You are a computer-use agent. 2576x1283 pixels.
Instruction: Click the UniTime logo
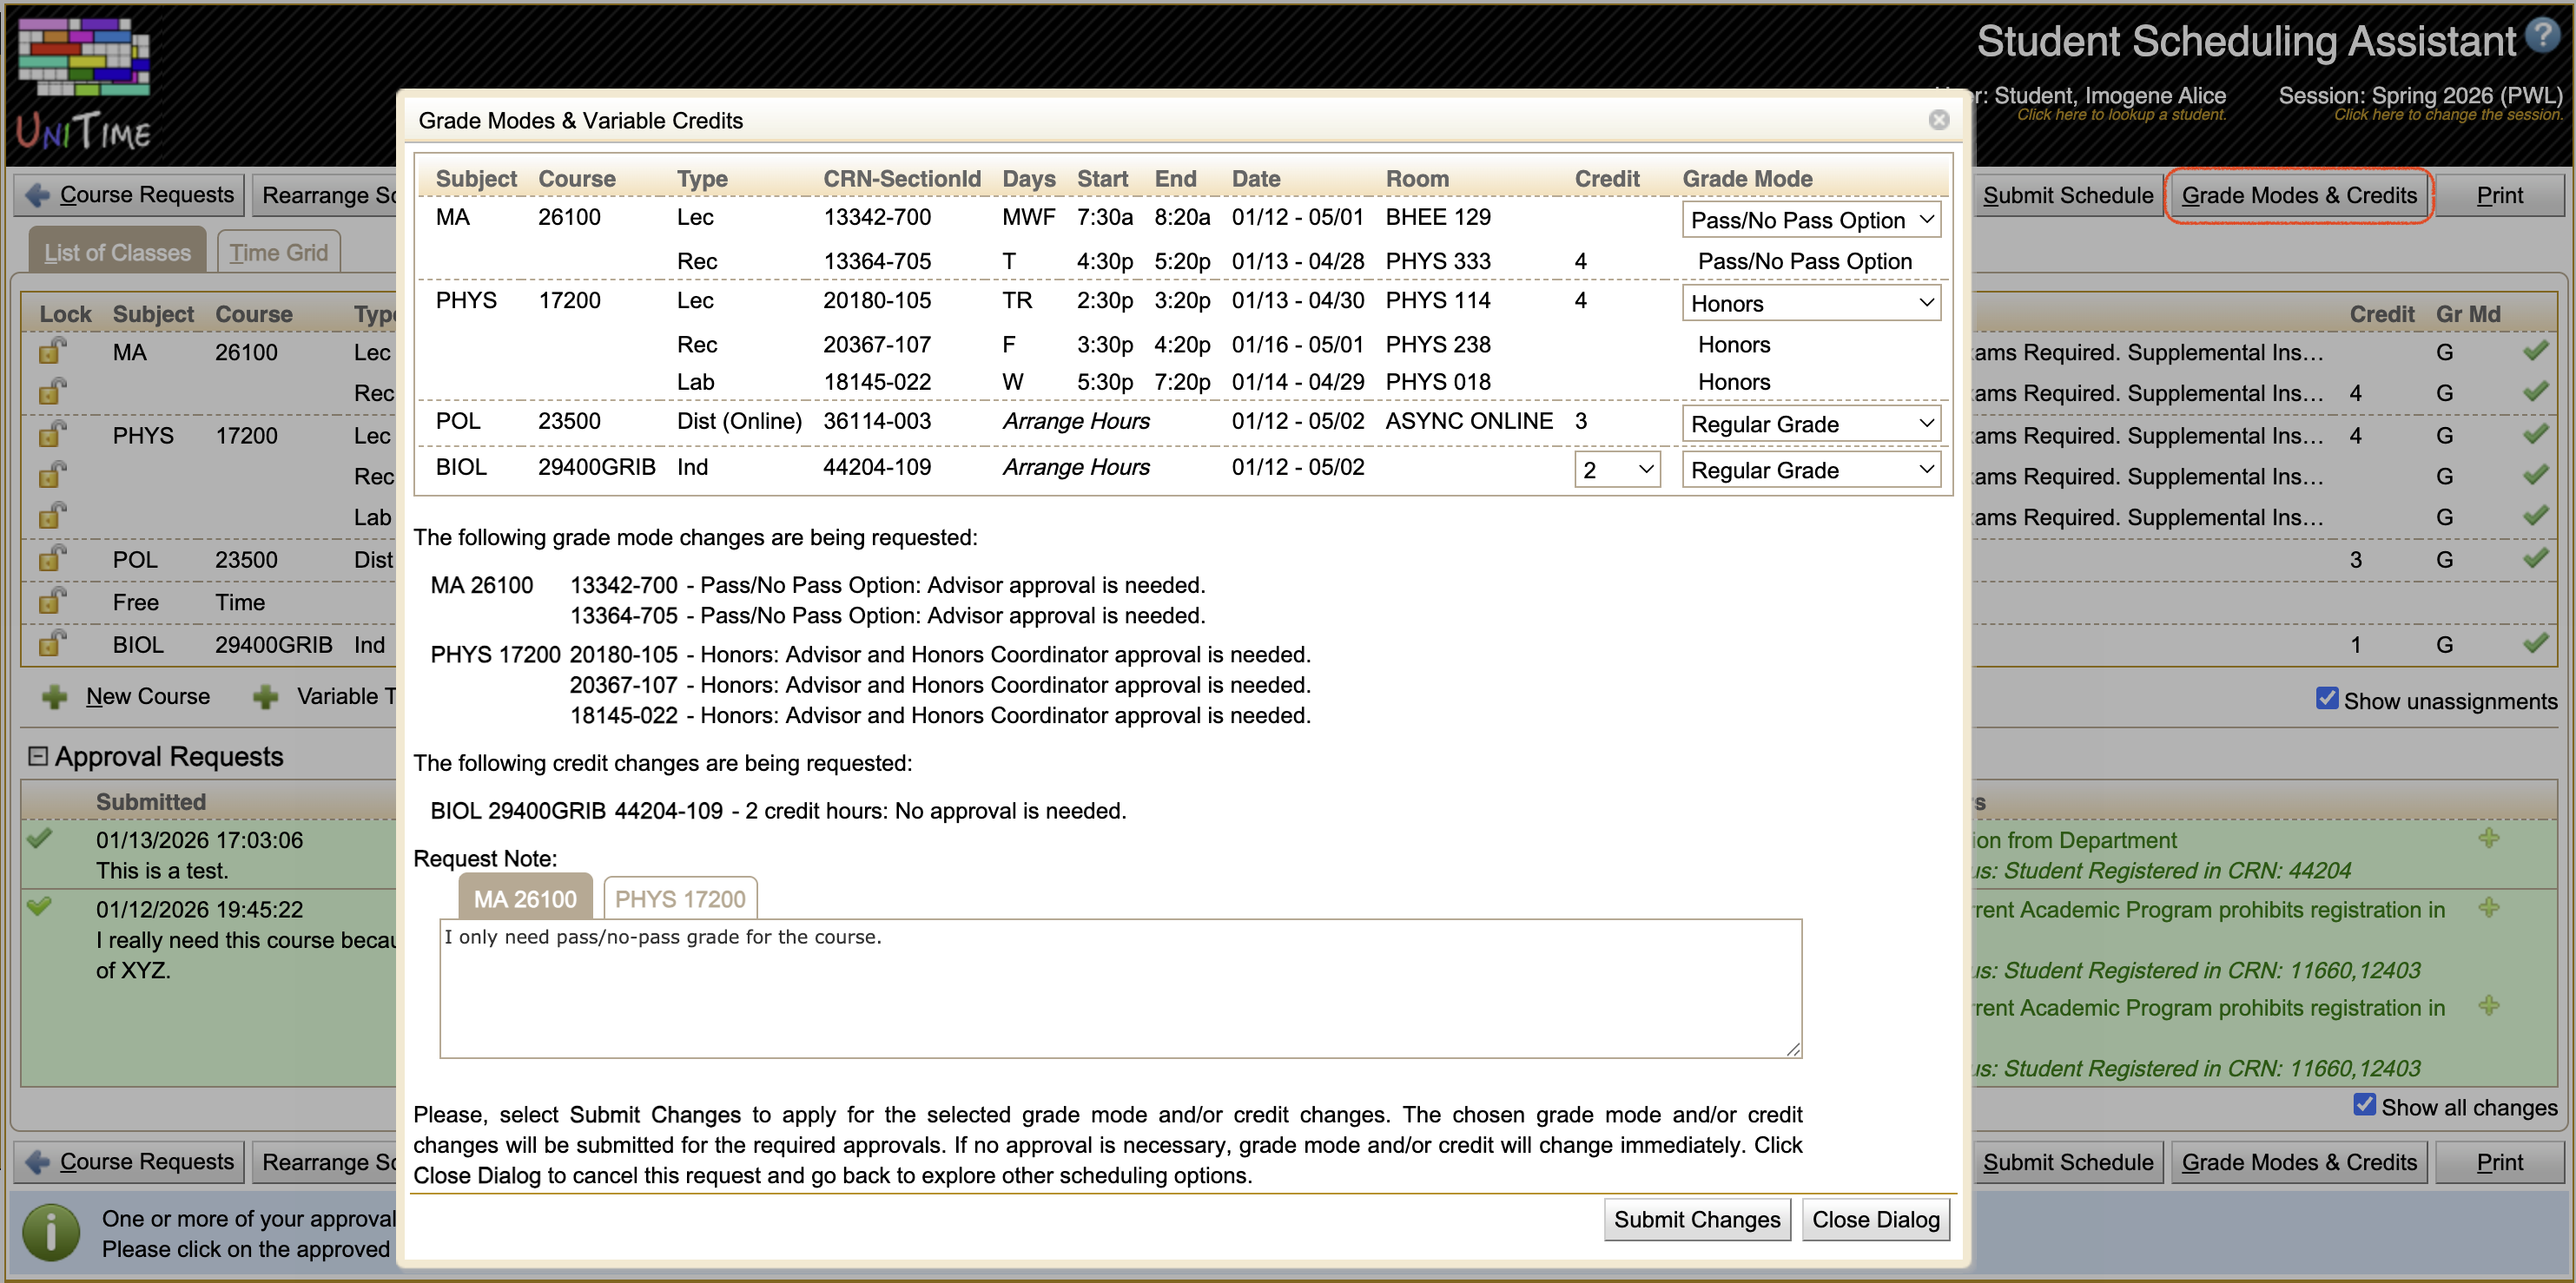[82, 80]
